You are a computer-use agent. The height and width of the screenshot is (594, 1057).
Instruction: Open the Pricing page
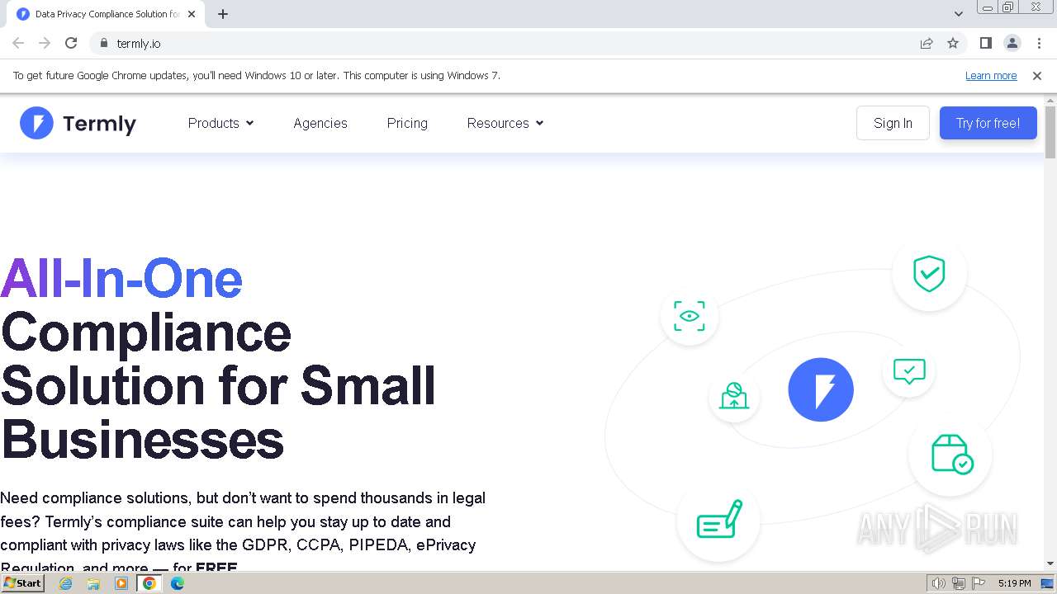(x=407, y=123)
